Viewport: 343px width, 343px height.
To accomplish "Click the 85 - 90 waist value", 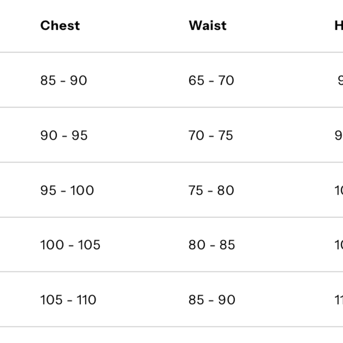I will [212, 300].
